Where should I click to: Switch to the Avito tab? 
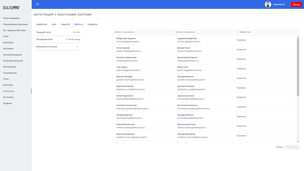click(54, 24)
